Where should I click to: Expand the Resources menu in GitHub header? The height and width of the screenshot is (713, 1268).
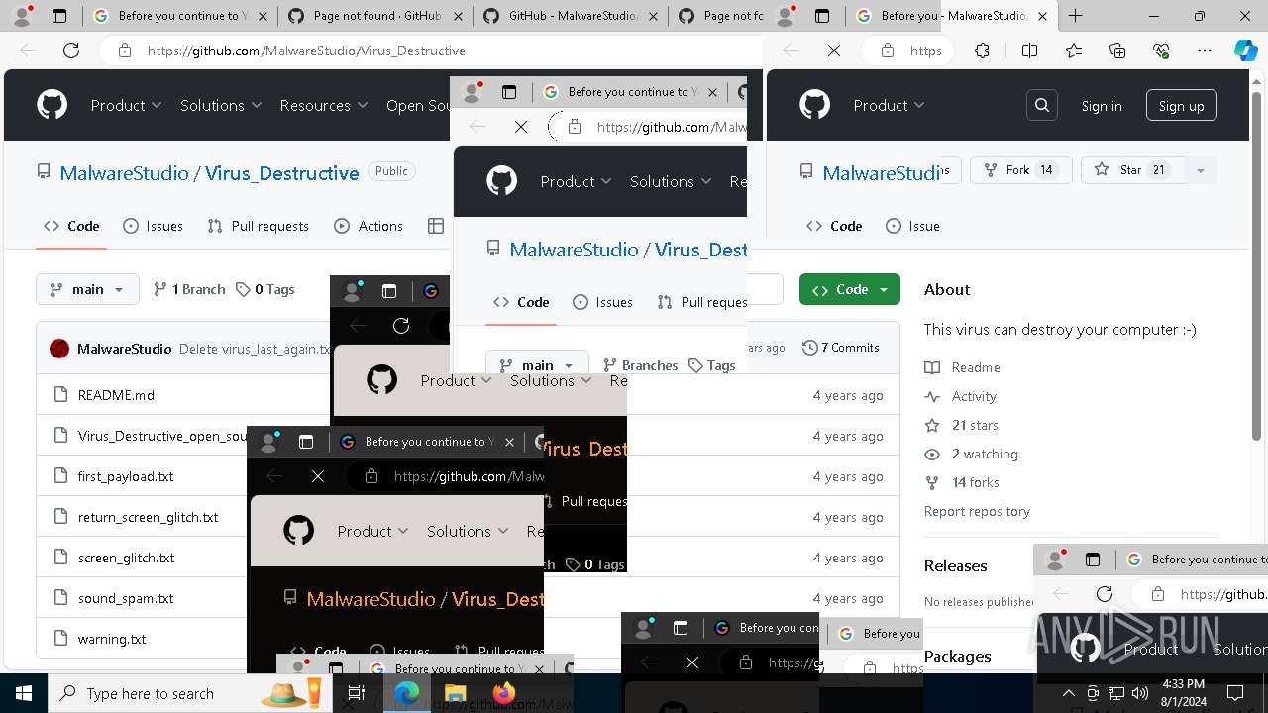point(324,105)
